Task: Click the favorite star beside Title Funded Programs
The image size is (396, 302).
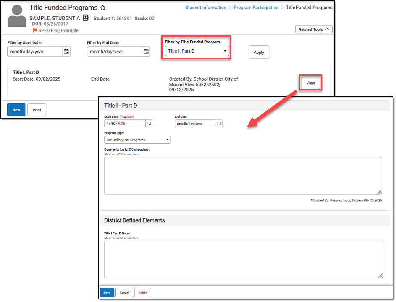Action: coord(103,8)
